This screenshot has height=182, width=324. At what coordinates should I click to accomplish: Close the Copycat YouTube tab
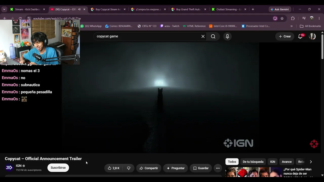pos(84,9)
